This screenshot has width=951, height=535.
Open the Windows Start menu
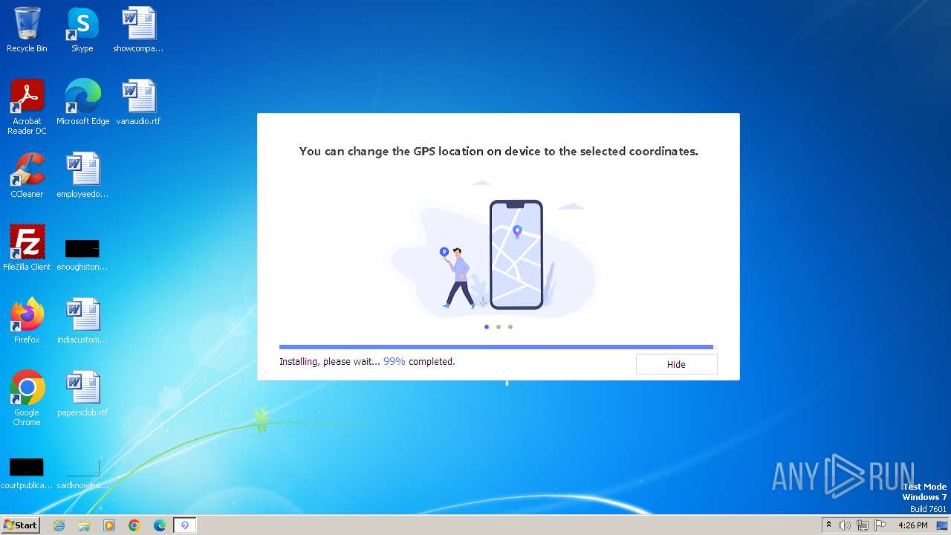pyautogui.click(x=20, y=525)
